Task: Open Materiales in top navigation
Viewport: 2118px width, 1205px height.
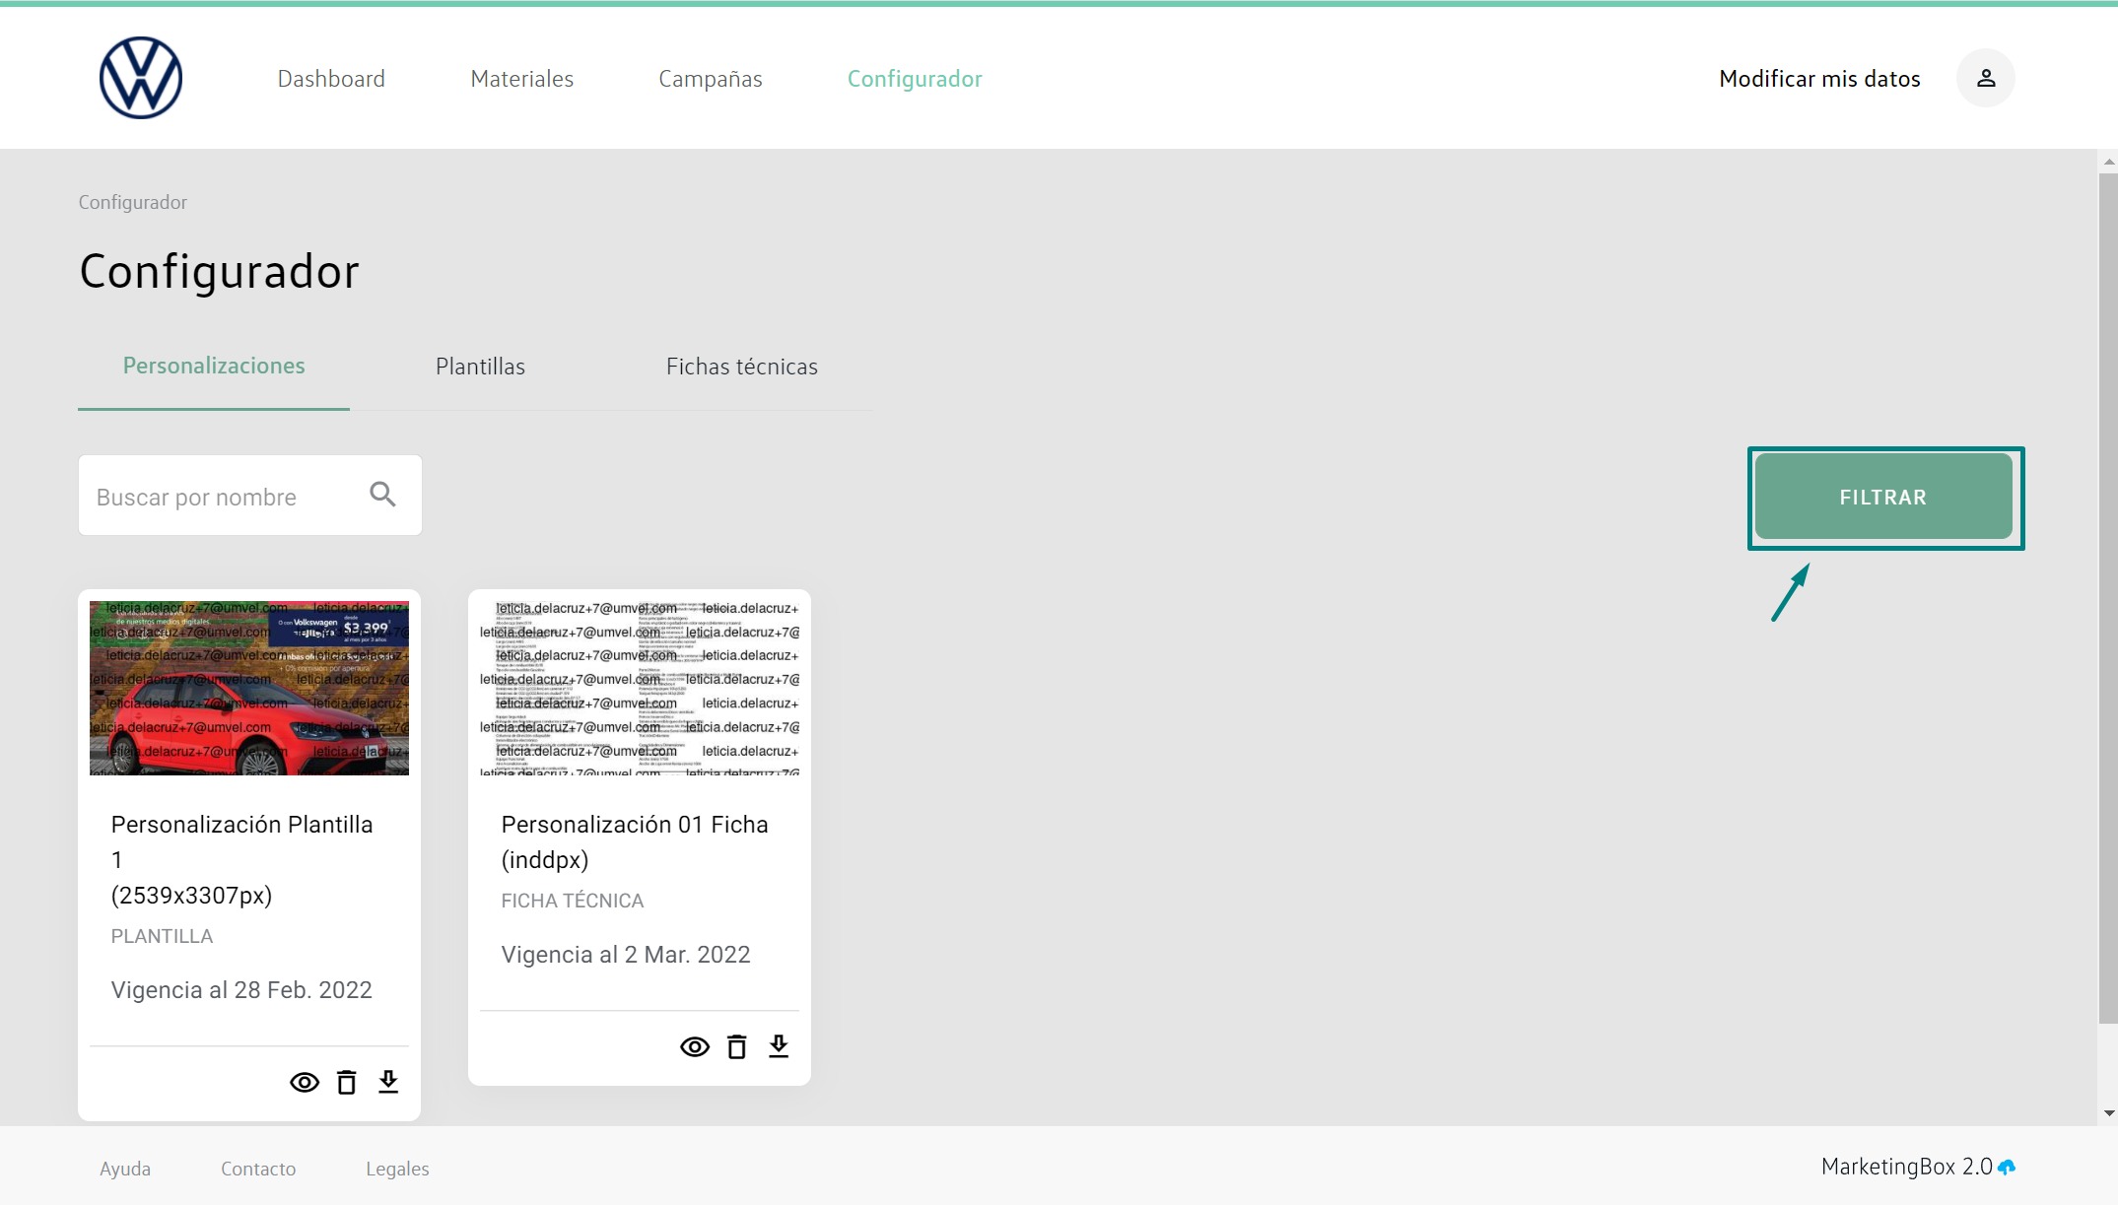Action: point(521,79)
